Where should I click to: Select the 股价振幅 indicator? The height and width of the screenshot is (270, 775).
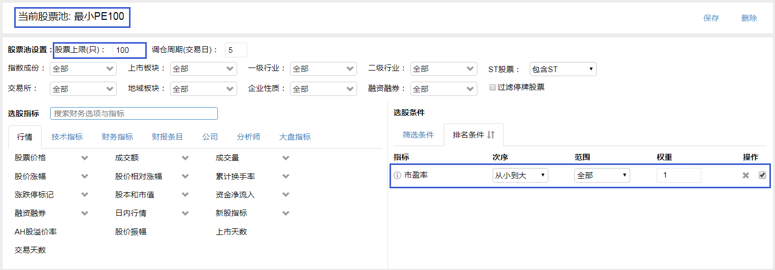click(131, 231)
